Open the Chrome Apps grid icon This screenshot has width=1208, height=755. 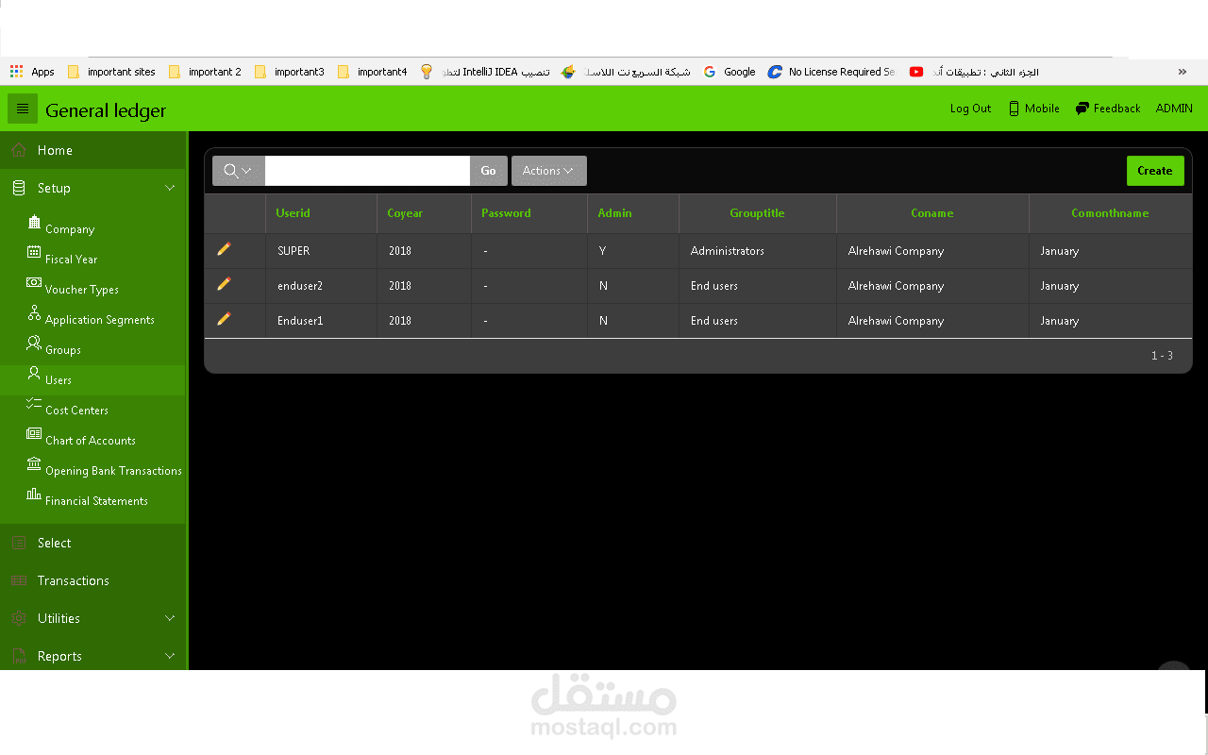point(16,72)
